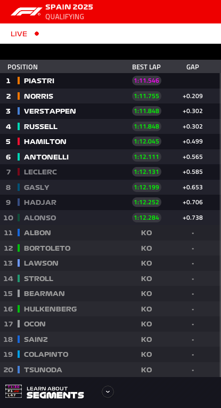Click the LEARN ABOUT SEGMENTS text
The image size is (221, 408).
tap(55, 393)
